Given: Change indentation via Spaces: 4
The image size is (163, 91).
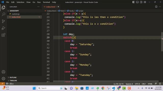Looking at the screenshot, I should click(129, 84).
